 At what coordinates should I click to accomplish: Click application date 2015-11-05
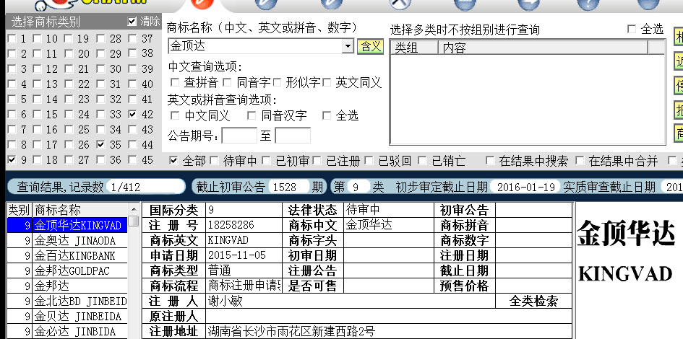(x=236, y=255)
